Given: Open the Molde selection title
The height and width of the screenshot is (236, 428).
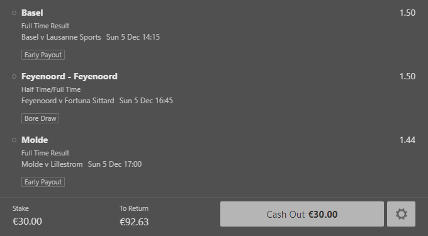Looking at the screenshot, I should coord(35,140).
